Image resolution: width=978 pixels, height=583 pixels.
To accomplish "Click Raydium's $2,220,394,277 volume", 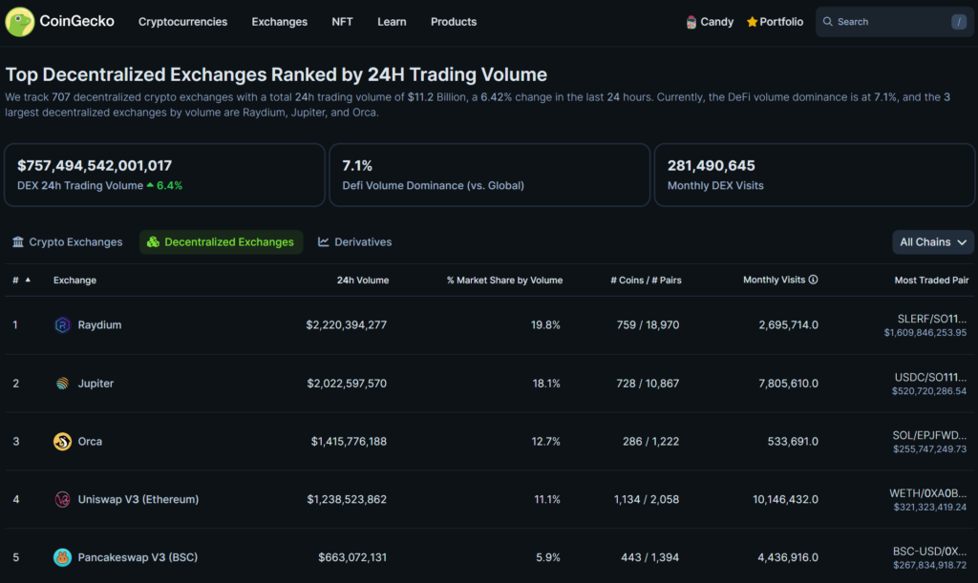I will pos(346,324).
